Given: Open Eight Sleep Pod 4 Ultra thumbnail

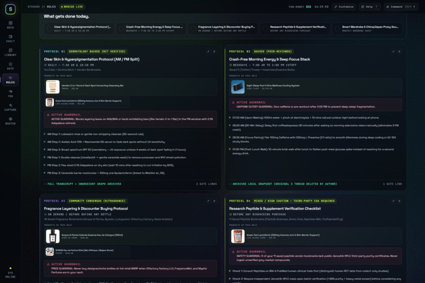Looking at the screenshot, I should [x=238, y=86].
